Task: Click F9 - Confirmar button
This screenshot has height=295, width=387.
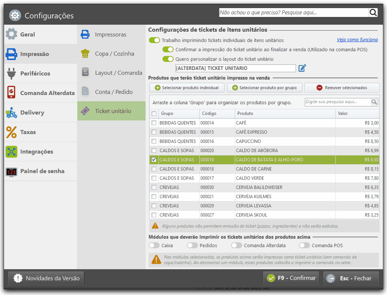Action: point(291,278)
